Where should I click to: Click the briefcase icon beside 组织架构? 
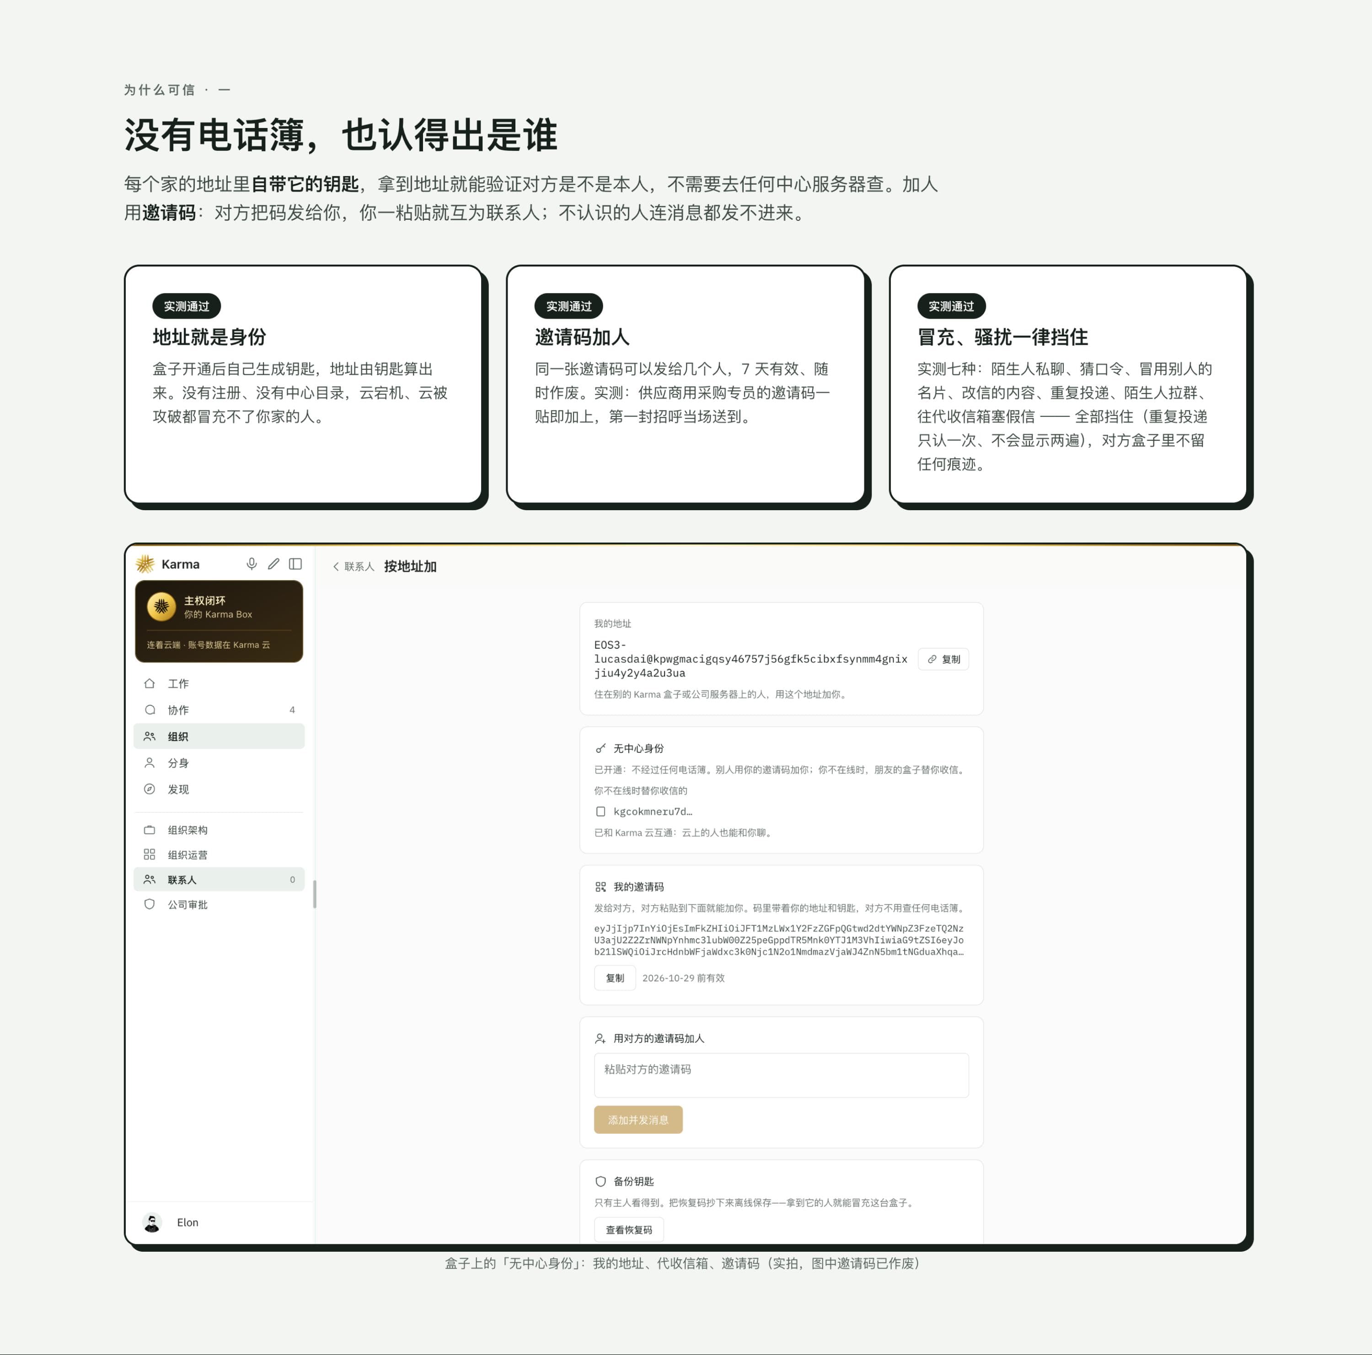(x=149, y=829)
